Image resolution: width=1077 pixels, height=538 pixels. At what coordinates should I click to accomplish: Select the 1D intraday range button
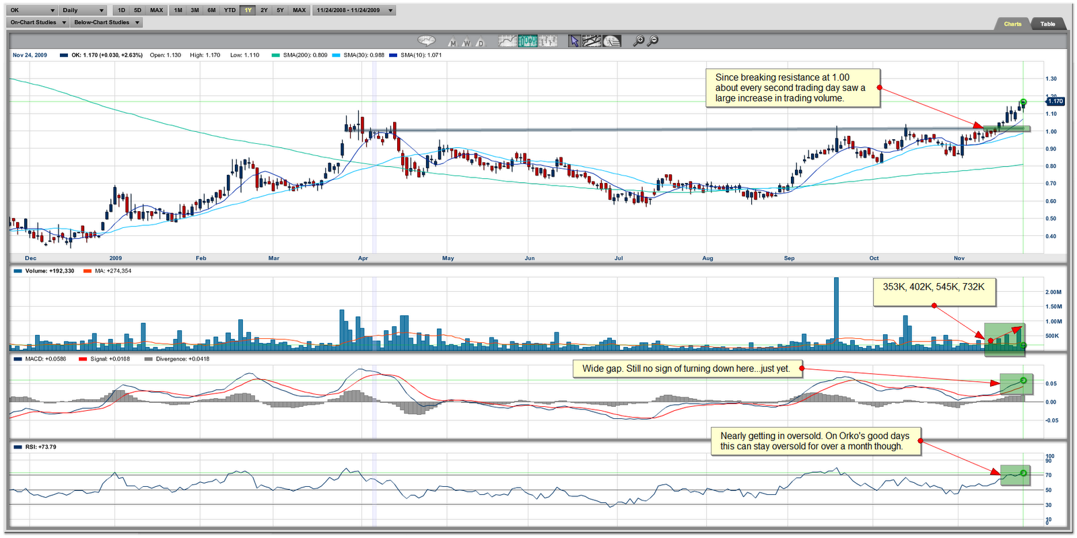pyautogui.click(x=121, y=10)
